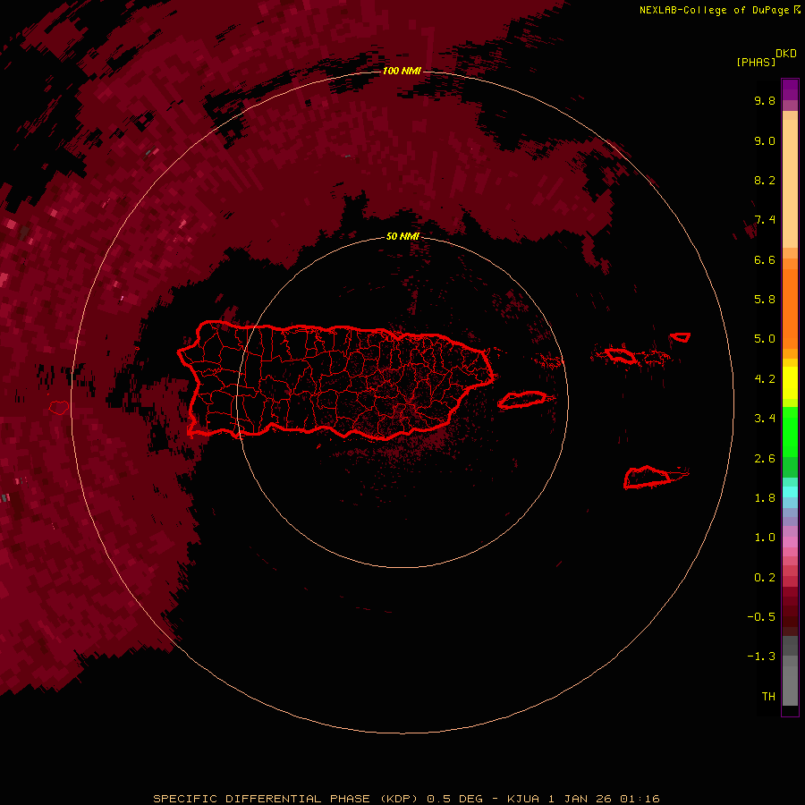This screenshot has width=805, height=805.
Task: Click the main Puerto Rico island outline
Action: pyautogui.click(x=336, y=380)
